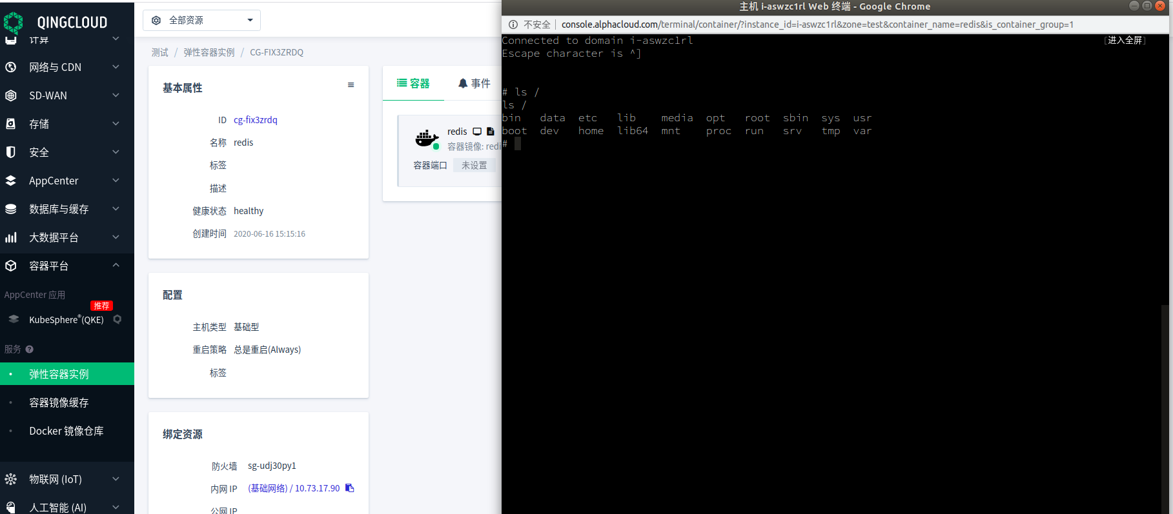Click the cg-fix3zrdq ID link
Screen dimensions: 1173x514
[256, 120]
